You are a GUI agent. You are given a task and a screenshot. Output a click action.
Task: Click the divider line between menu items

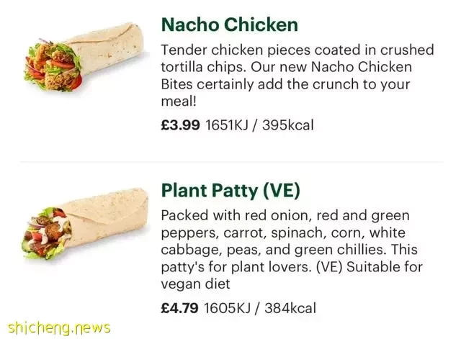pos(232,161)
